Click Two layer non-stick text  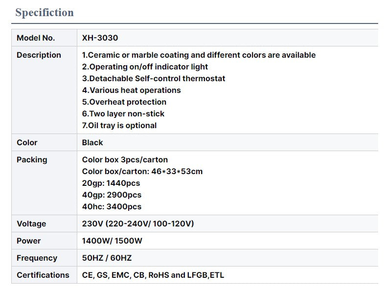point(123,114)
